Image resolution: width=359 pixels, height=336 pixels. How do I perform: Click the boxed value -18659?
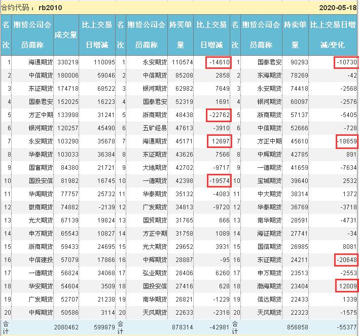tap(347, 141)
